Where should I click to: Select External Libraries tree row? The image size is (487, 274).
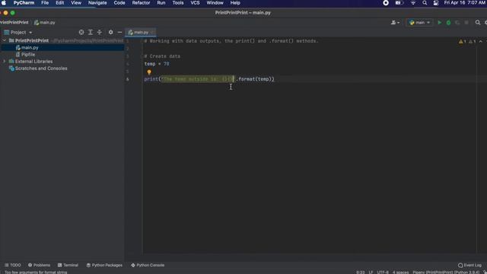coord(62,62)
